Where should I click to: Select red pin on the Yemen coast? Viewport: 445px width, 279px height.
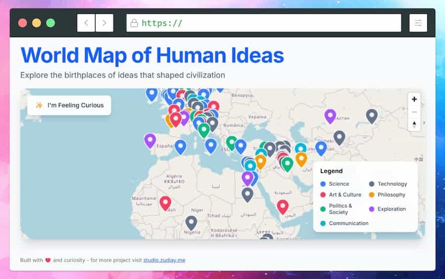click(282, 207)
